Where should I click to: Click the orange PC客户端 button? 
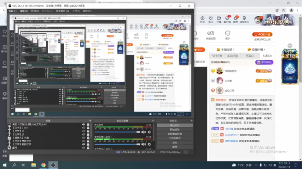[262, 35]
